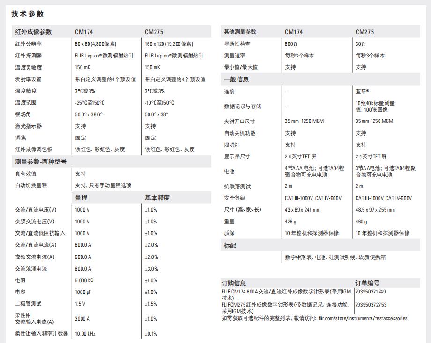Select the 1000 µF range value

[x=83, y=292]
